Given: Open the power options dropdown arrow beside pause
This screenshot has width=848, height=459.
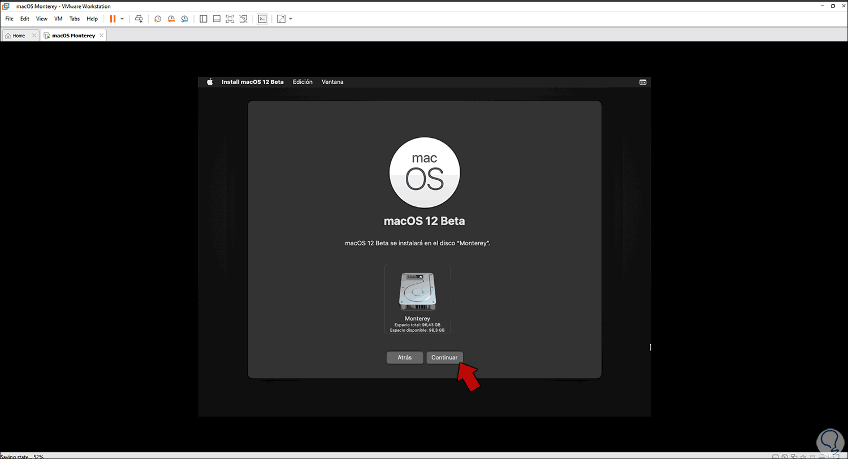Looking at the screenshot, I should (x=122, y=19).
